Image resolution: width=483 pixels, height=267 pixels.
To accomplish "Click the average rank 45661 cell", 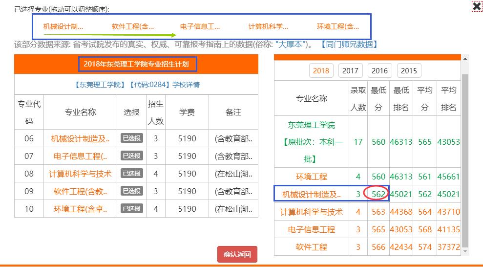I will pyautogui.click(x=448, y=177).
